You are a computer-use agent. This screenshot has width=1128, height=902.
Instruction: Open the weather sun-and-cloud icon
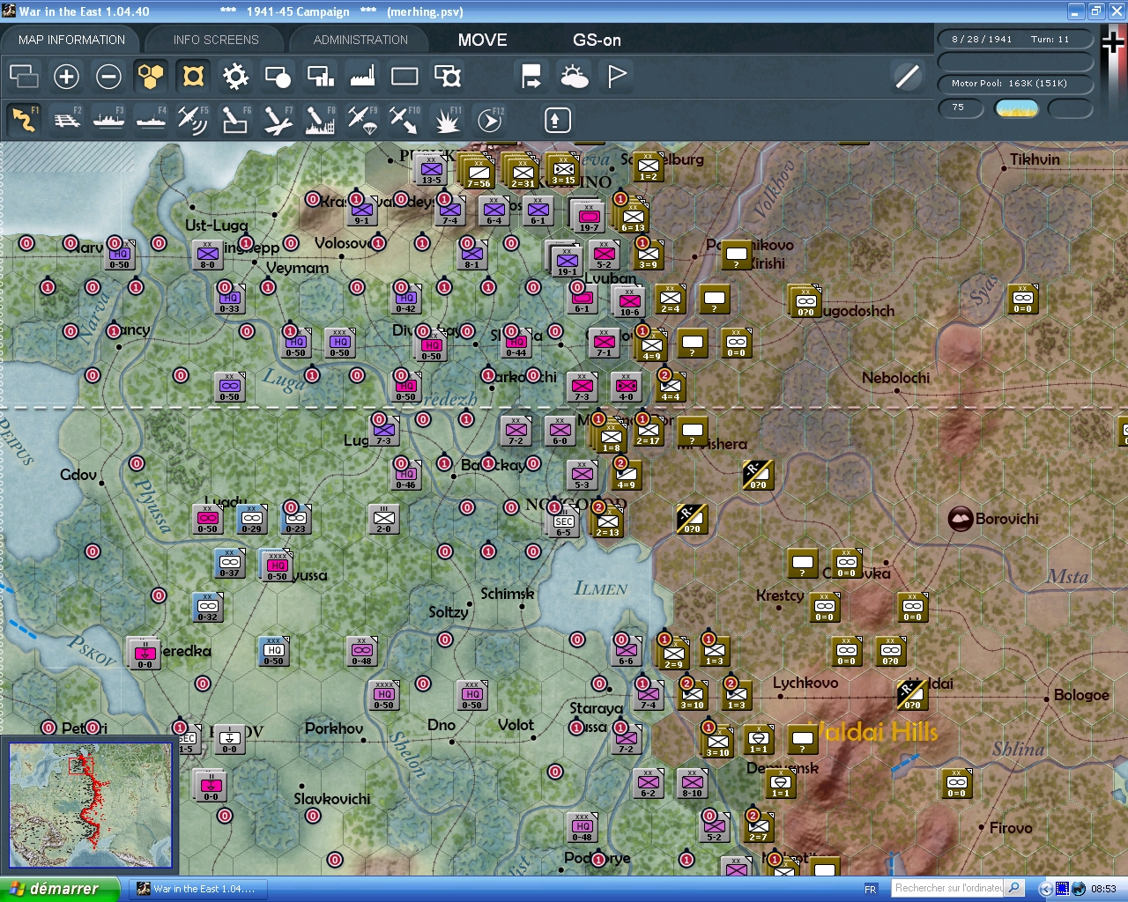click(x=575, y=77)
